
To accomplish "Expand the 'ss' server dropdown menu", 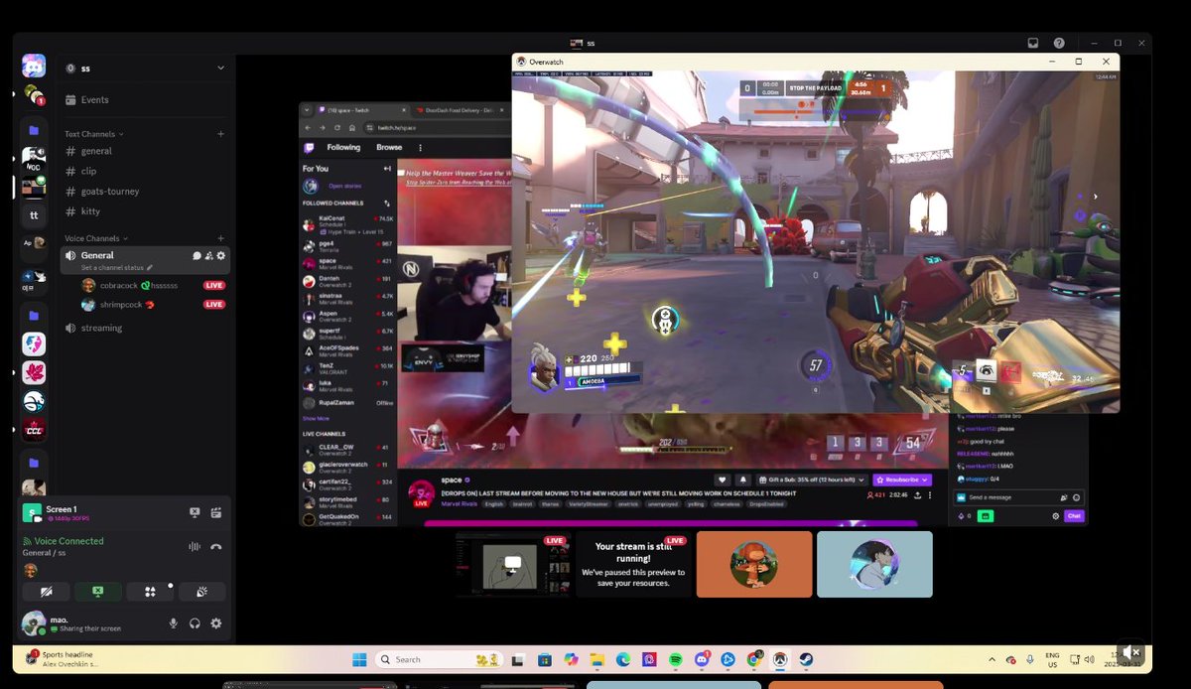I will click(220, 69).
